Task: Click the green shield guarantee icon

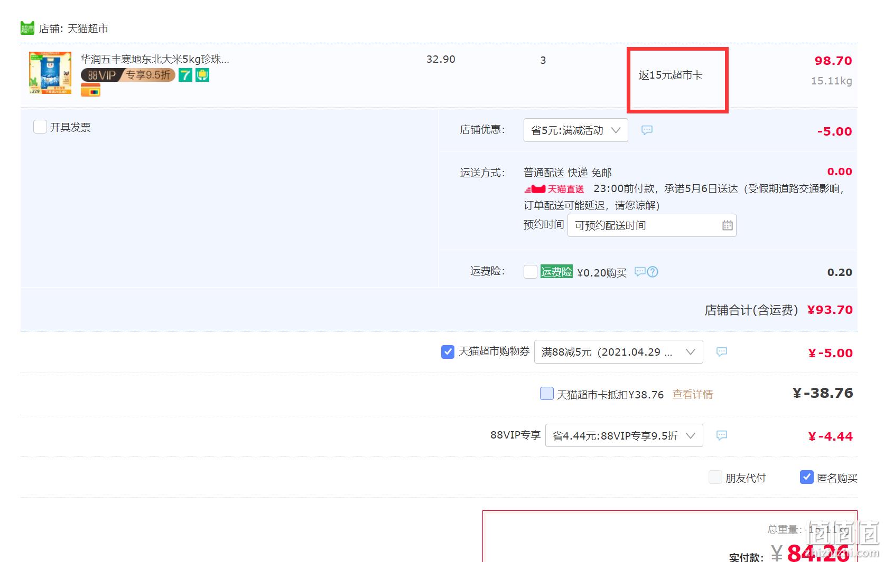Action: (202, 75)
